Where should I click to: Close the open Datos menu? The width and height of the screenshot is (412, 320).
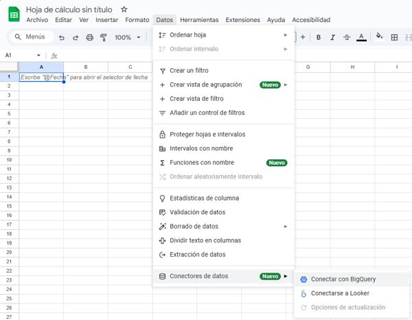[165, 20]
